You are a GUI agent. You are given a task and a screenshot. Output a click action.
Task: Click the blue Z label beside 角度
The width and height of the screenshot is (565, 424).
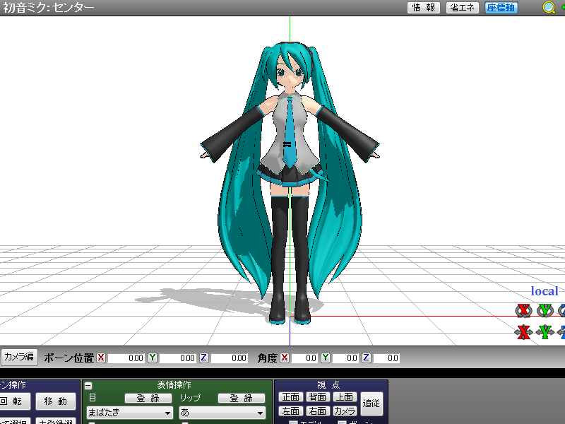367,358
